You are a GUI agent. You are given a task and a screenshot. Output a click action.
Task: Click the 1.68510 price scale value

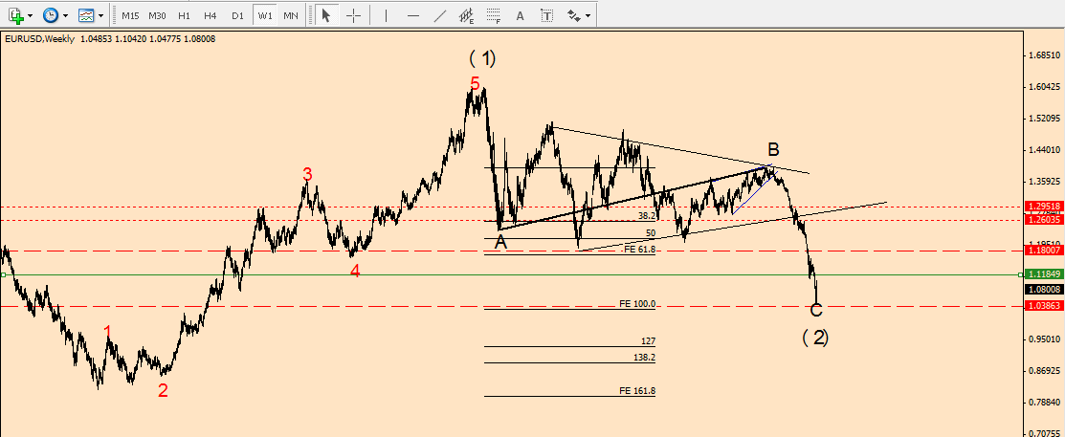pos(1044,55)
